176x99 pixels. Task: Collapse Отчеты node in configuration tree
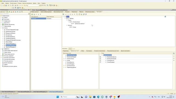click(1, 28)
